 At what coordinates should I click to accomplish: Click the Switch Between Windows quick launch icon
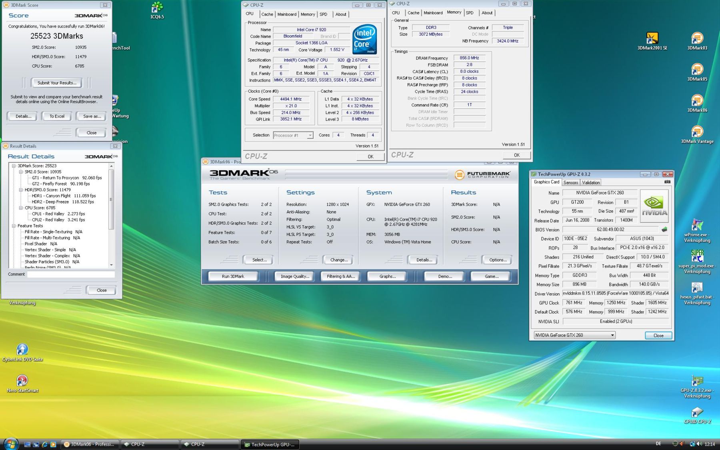[36, 444]
